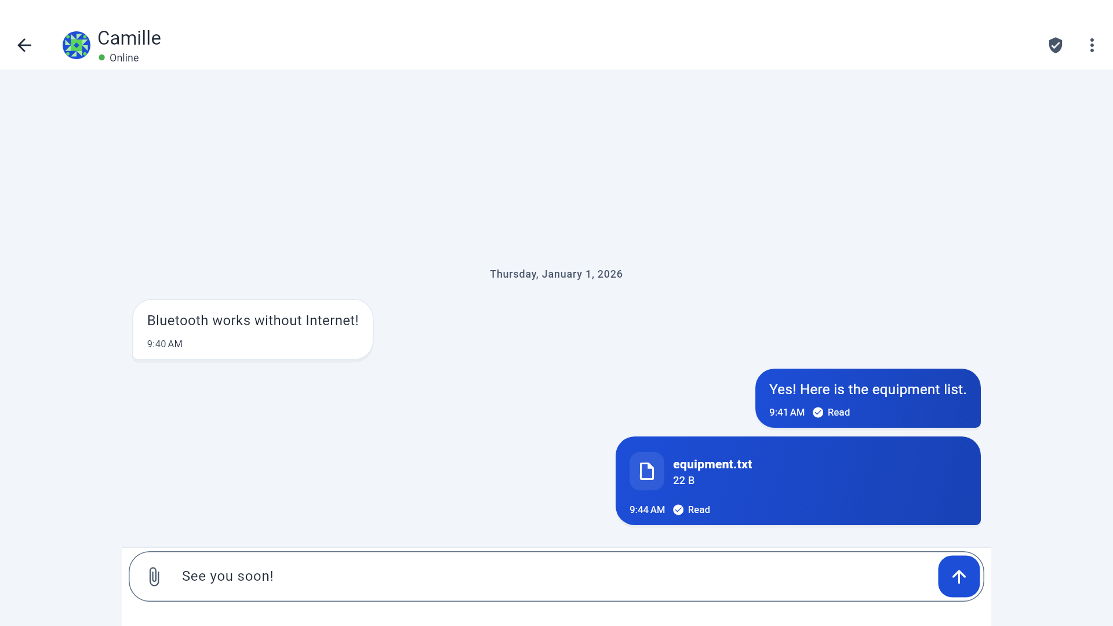This screenshot has height=626, width=1113.
Task: Send the message with arrow button
Action: tap(959, 577)
